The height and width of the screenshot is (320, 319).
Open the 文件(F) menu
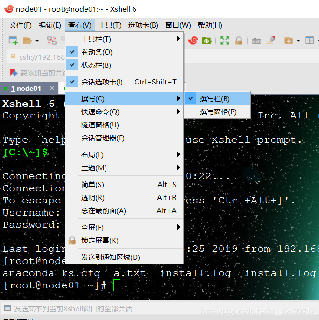[21, 25]
